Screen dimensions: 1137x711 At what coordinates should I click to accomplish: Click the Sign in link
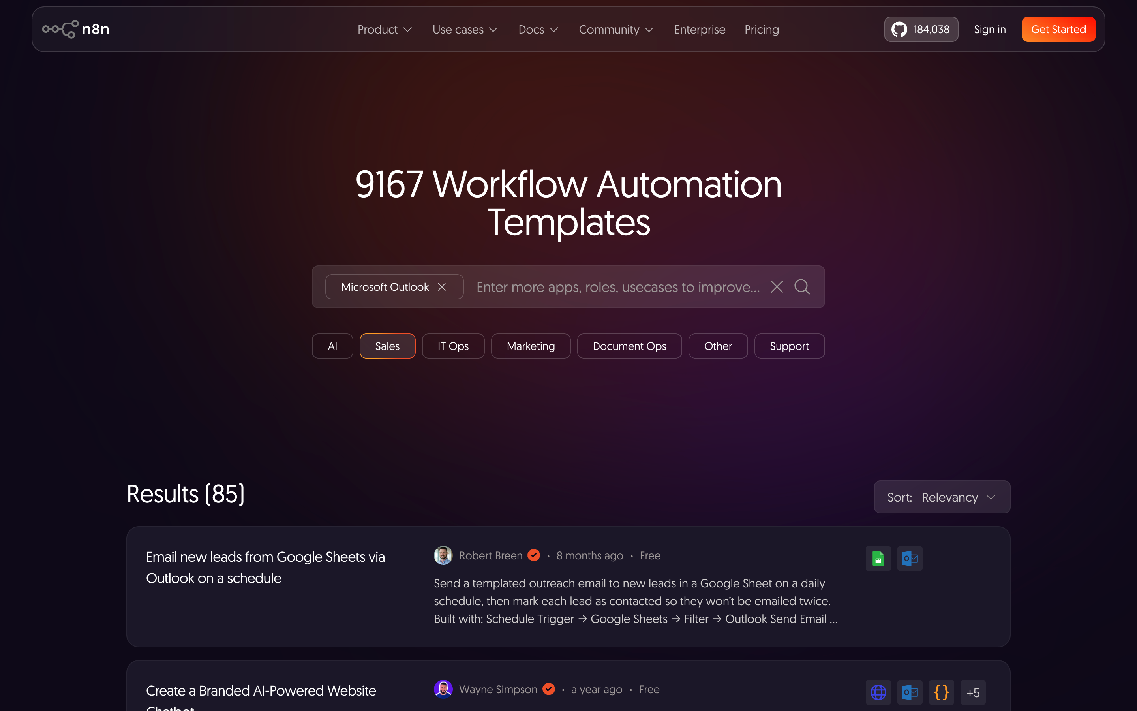pos(989,30)
